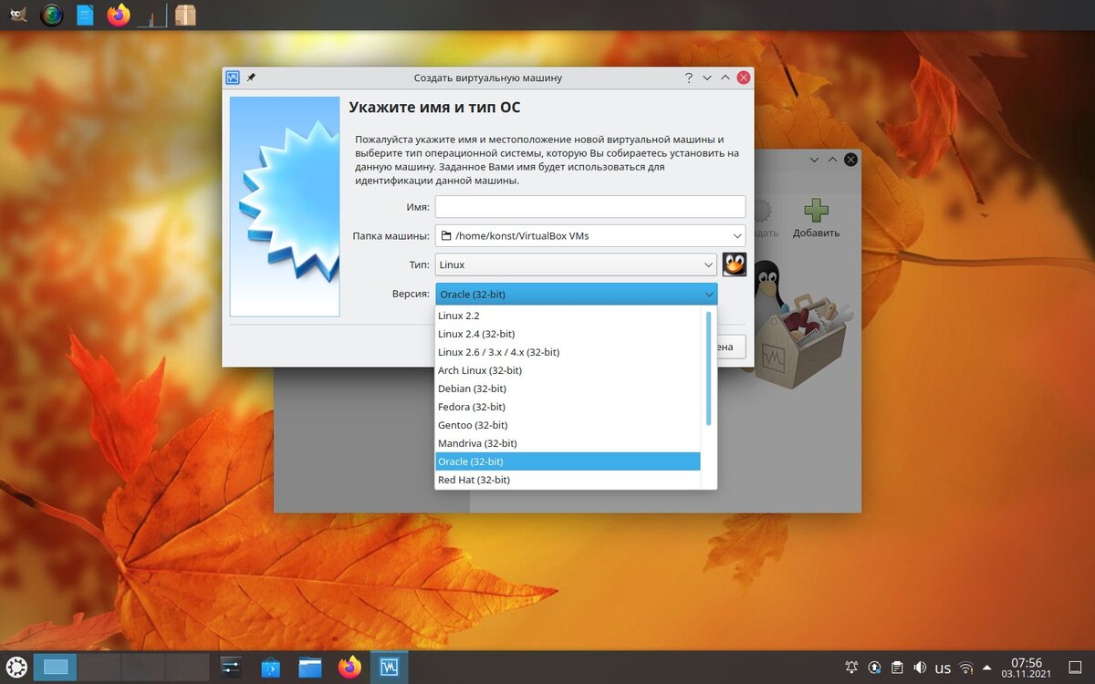The height and width of the screenshot is (684, 1095).
Task: Shade the create VM dialog with down chevron
Action: (707, 78)
